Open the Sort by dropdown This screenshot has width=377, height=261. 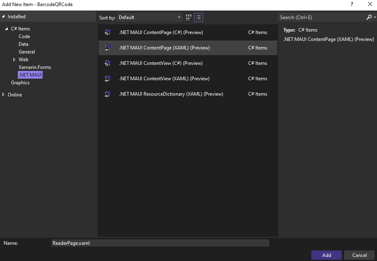[x=179, y=17]
